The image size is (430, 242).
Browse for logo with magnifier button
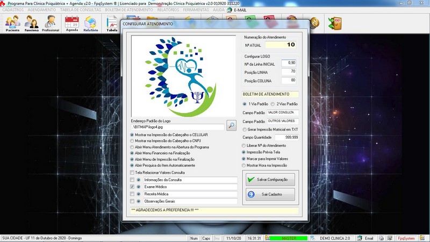pyautogui.click(x=232, y=125)
